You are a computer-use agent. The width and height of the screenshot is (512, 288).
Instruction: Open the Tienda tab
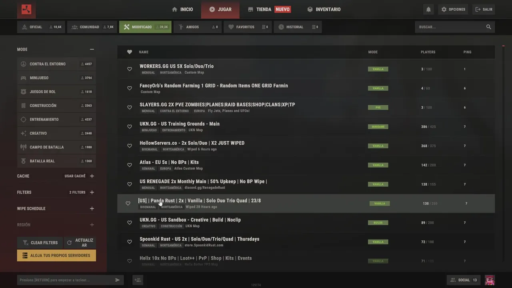tap(269, 9)
